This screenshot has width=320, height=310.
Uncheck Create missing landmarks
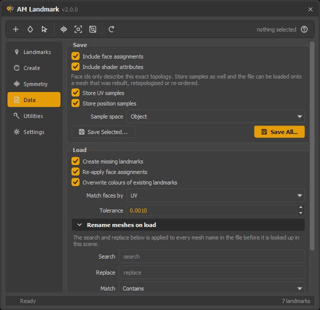click(x=75, y=161)
